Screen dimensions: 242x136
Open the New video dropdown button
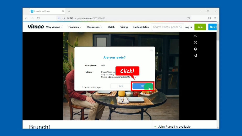(212, 27)
